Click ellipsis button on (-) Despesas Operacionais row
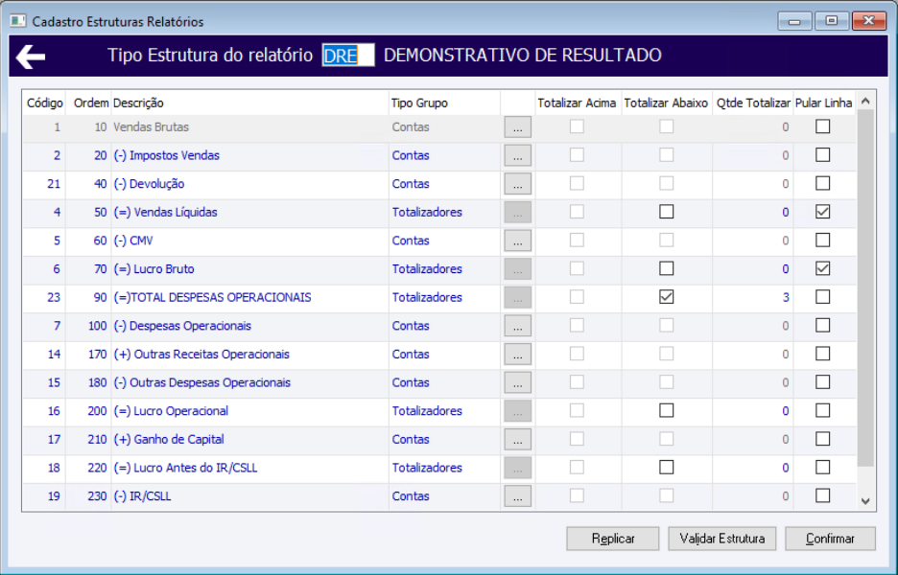 tap(517, 326)
